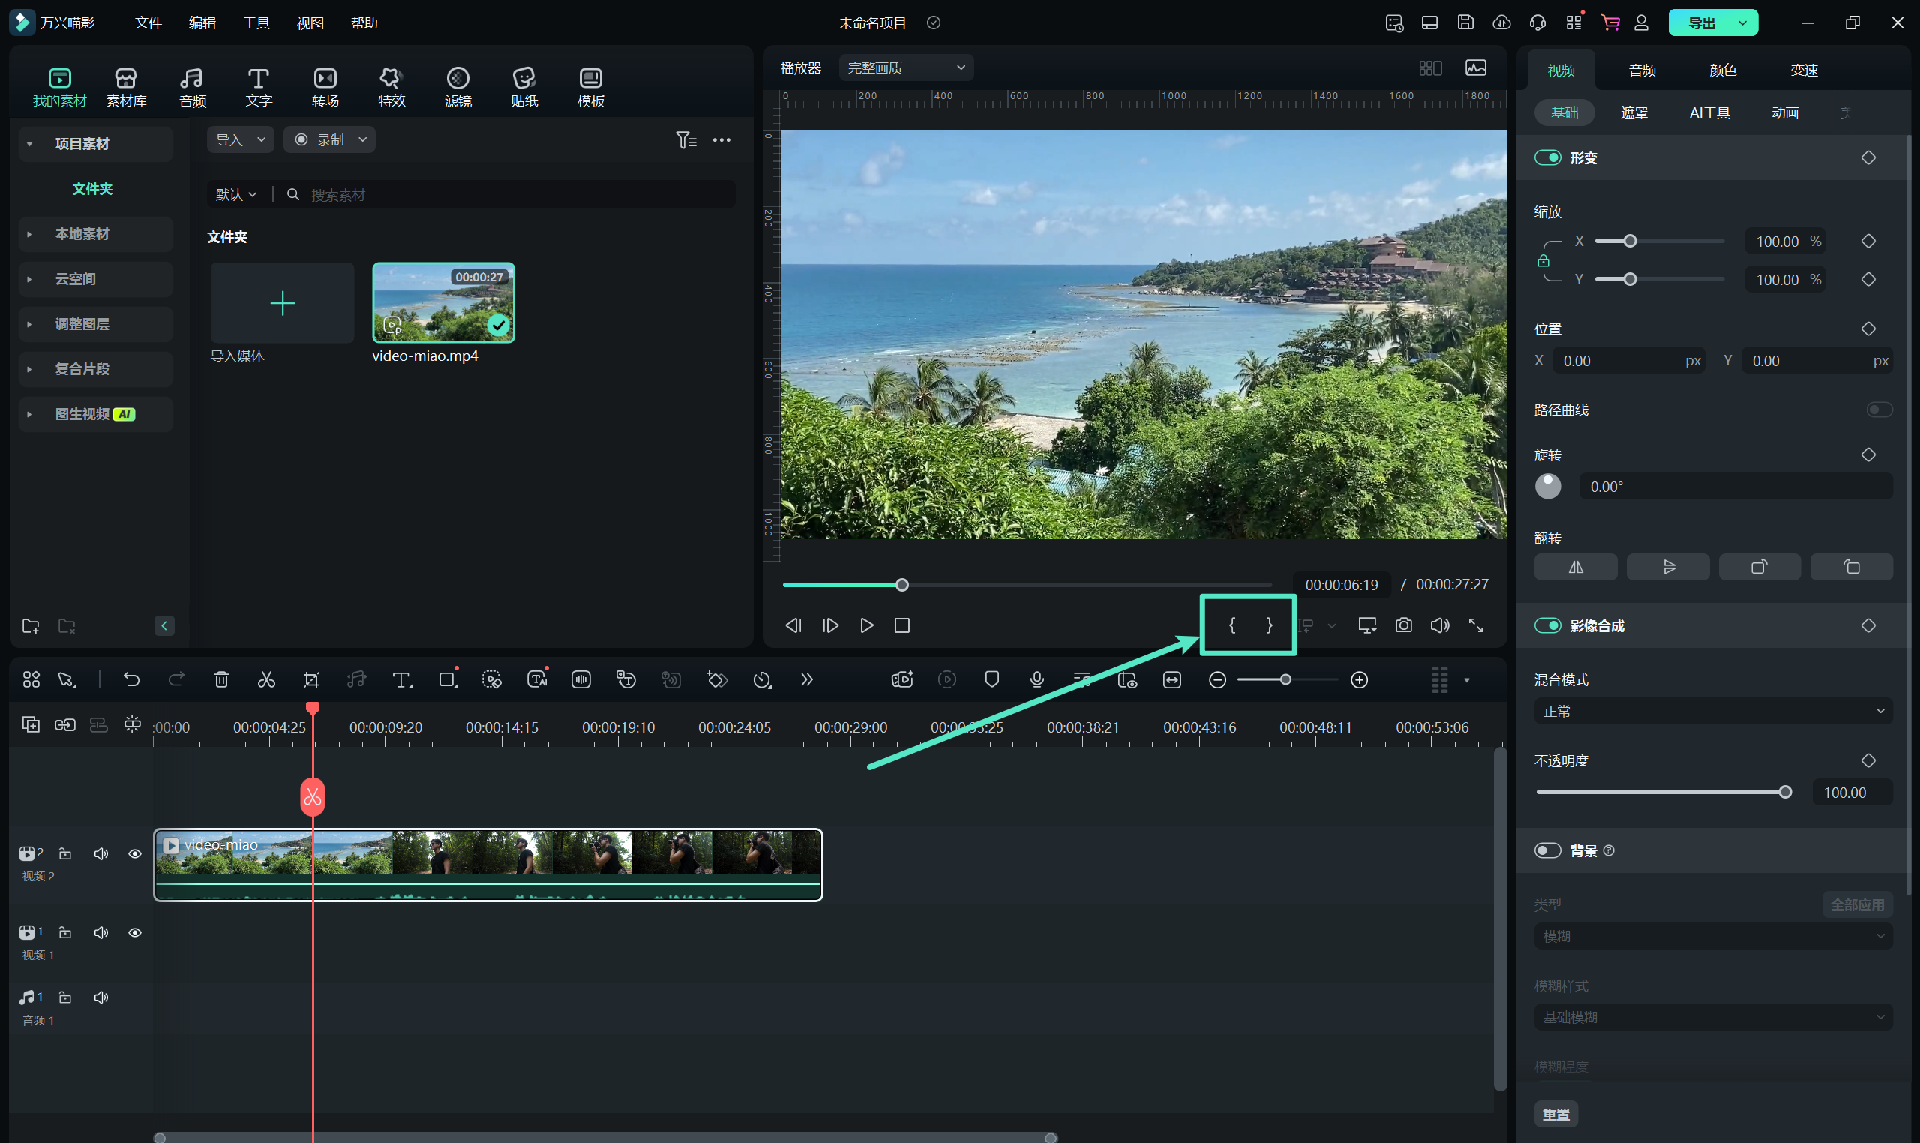Click the speed clock icon in timeline toolbar

[763, 679]
